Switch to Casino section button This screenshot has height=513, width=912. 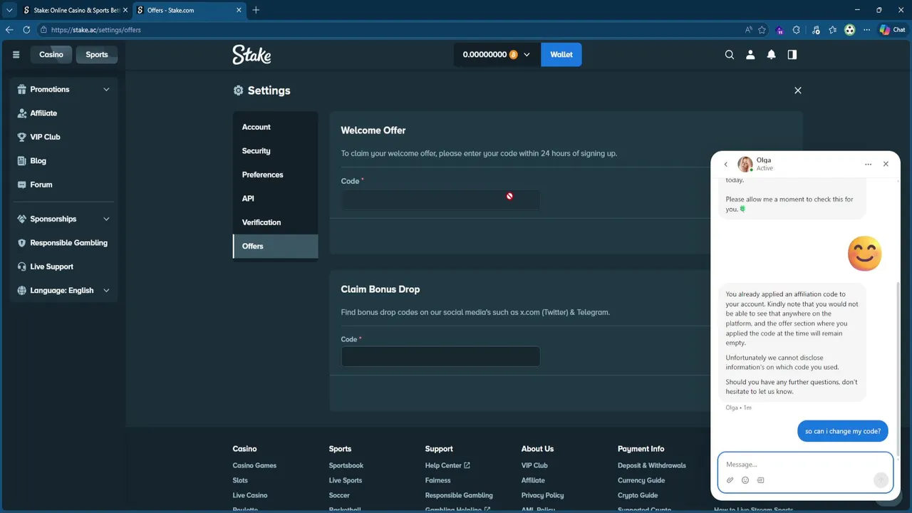[51, 55]
